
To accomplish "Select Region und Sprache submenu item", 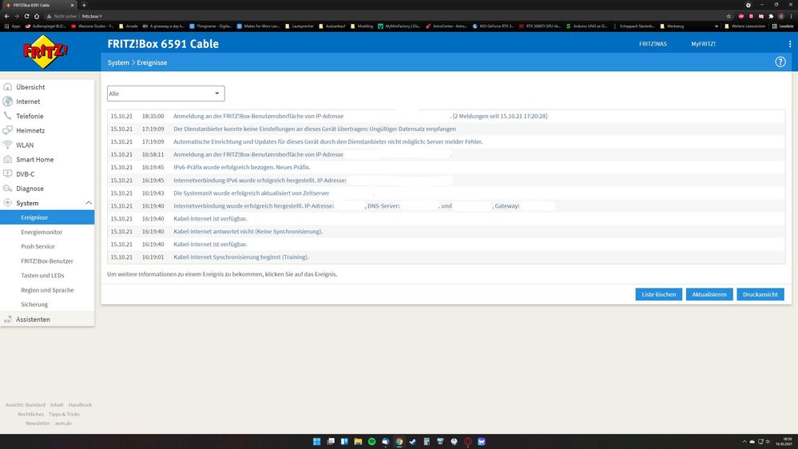I will [x=47, y=290].
